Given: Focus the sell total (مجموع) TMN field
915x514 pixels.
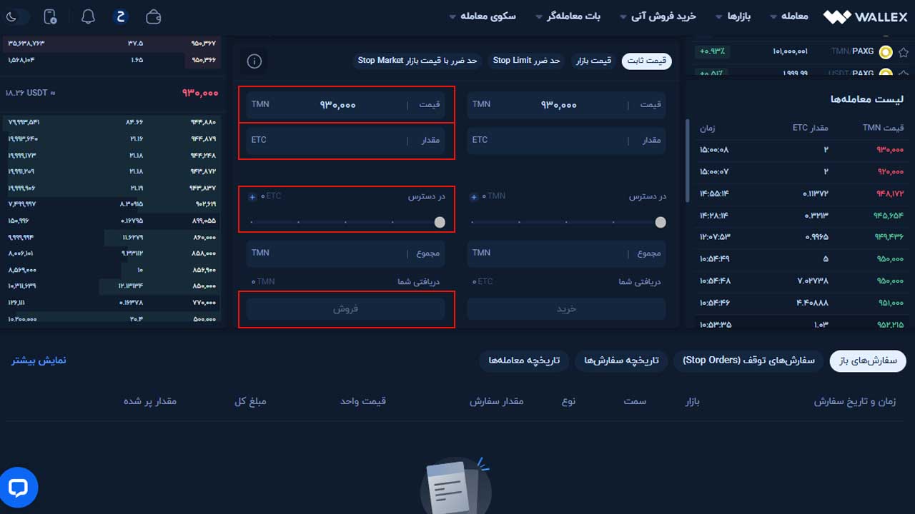Looking at the screenshot, I should point(346,253).
